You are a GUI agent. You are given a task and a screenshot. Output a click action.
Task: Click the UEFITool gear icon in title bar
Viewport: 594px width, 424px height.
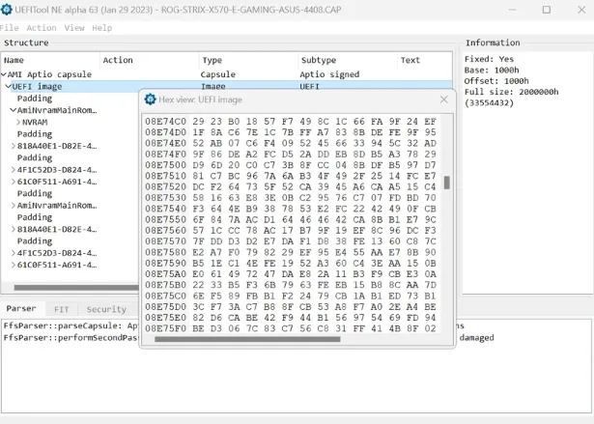point(6,10)
